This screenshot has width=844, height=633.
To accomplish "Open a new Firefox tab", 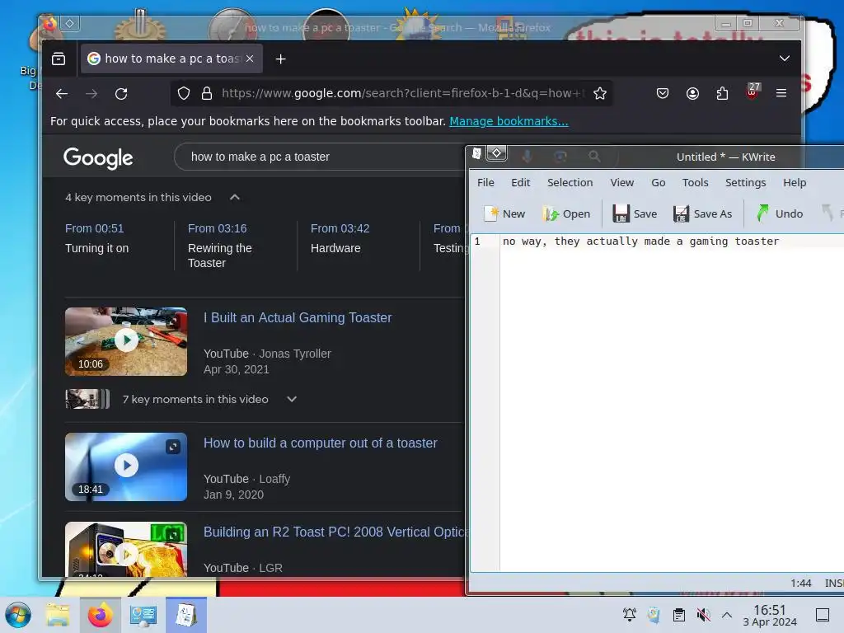I will (x=280, y=59).
